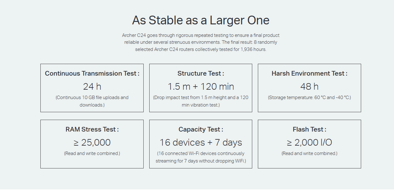
Task: Click the "1.5 m + 120 min" value
Action: point(201,87)
